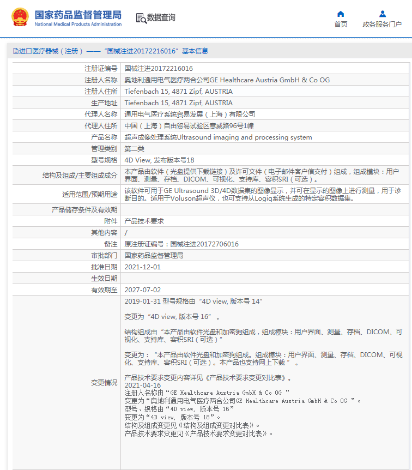Click change entry date 2021-04-16
Image resolution: width=412 pixels, height=470 pixels.
coord(143,385)
